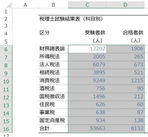Click the cell containing 521
Screen dimensions: 148x137
click(x=125, y=73)
